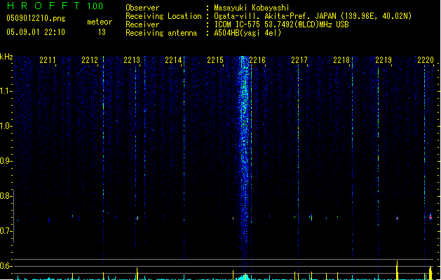441x280 pixels.
Task: Select the A504HB(yagi 4el) antenna value
Action: [247, 33]
